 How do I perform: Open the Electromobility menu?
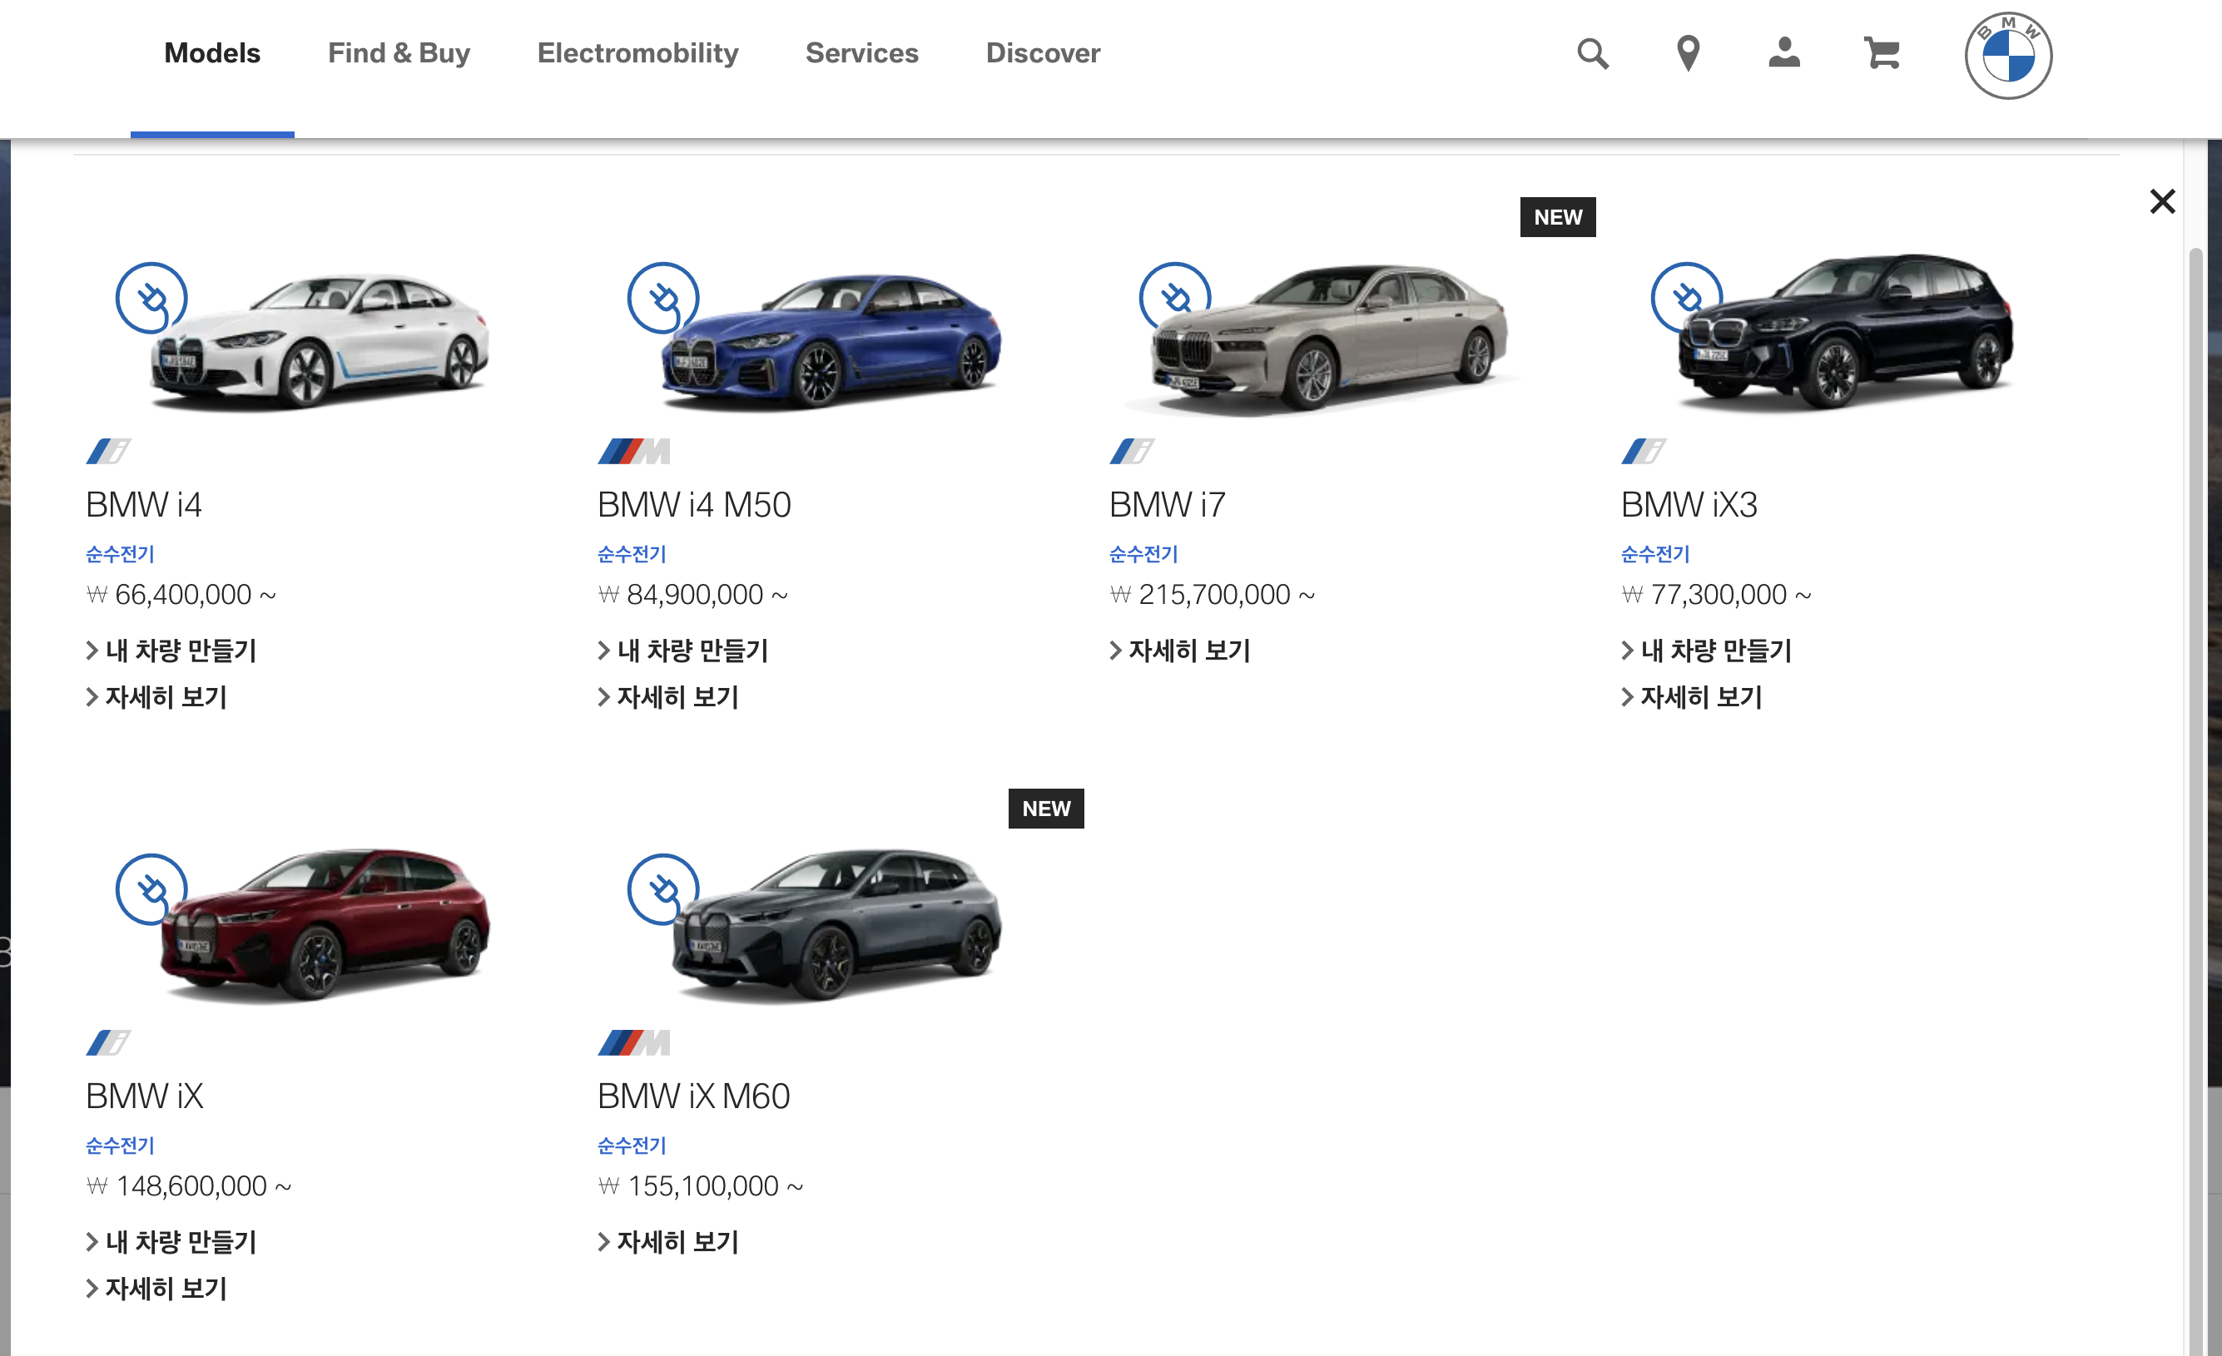click(637, 54)
